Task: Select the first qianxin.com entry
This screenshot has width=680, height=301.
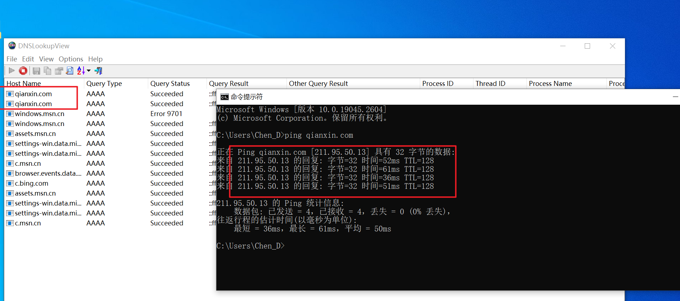Action: point(33,94)
